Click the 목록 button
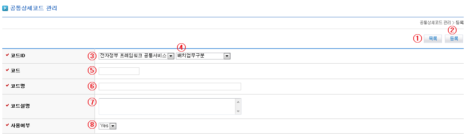Image resolution: width=466 pixels, height=137 pixels. [x=433, y=38]
